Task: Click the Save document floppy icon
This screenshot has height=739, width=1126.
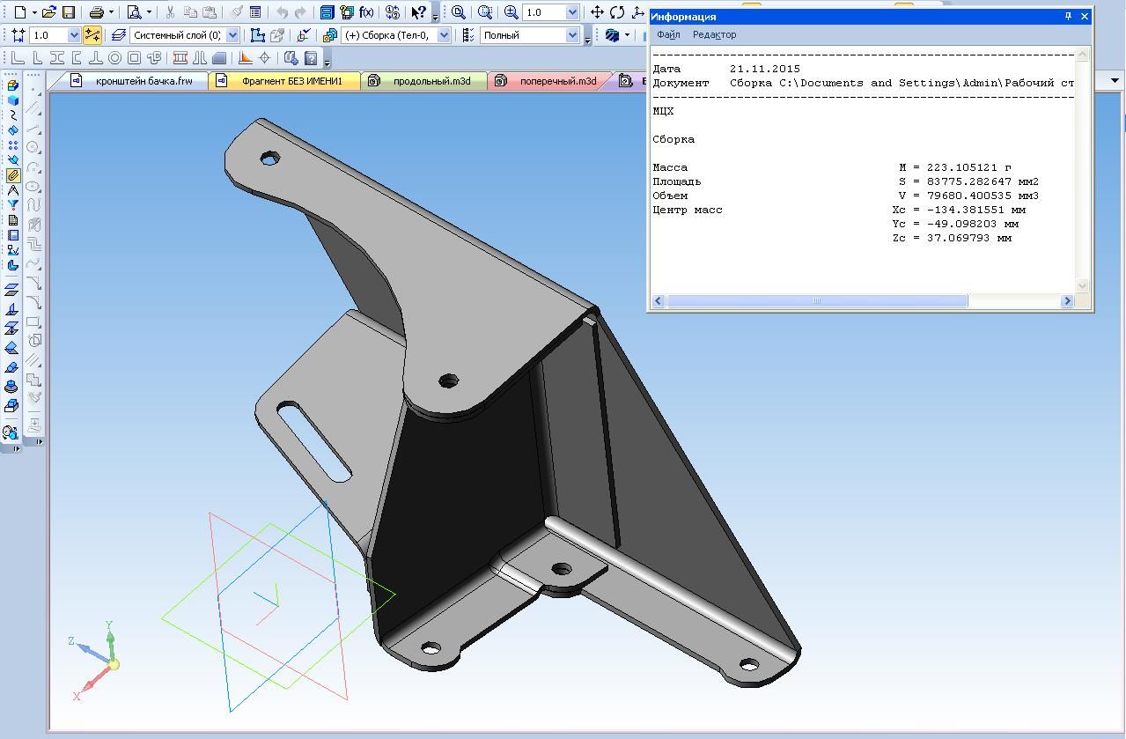Action: tap(69, 12)
